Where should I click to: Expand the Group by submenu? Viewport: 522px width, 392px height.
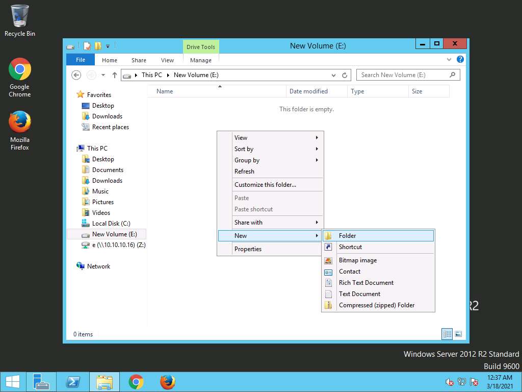point(270,160)
